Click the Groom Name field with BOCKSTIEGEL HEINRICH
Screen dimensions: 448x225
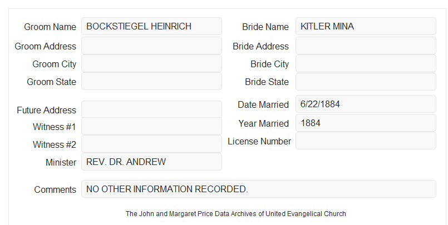pyautogui.click(x=151, y=26)
